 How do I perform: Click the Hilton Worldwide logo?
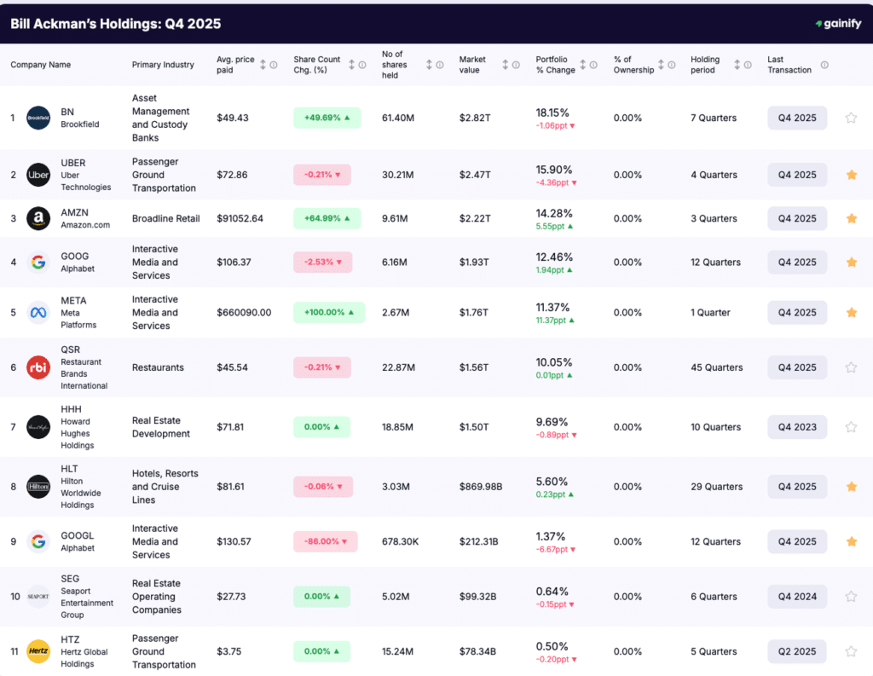pos(38,487)
